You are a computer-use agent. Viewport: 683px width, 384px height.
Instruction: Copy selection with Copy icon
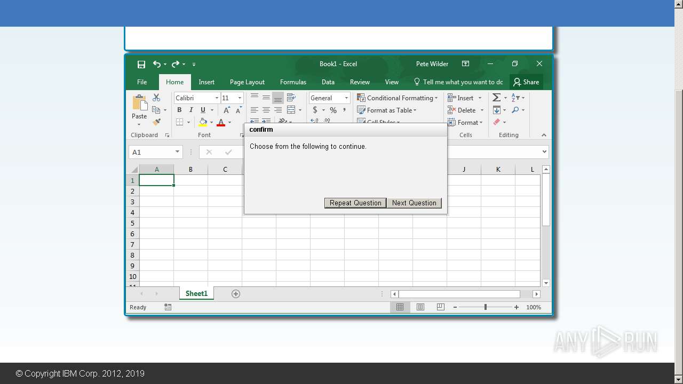pos(156,110)
